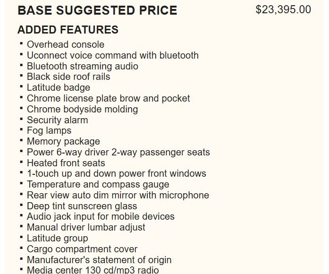
Task: Click Temperature and compass gauge text
Action: (98, 184)
